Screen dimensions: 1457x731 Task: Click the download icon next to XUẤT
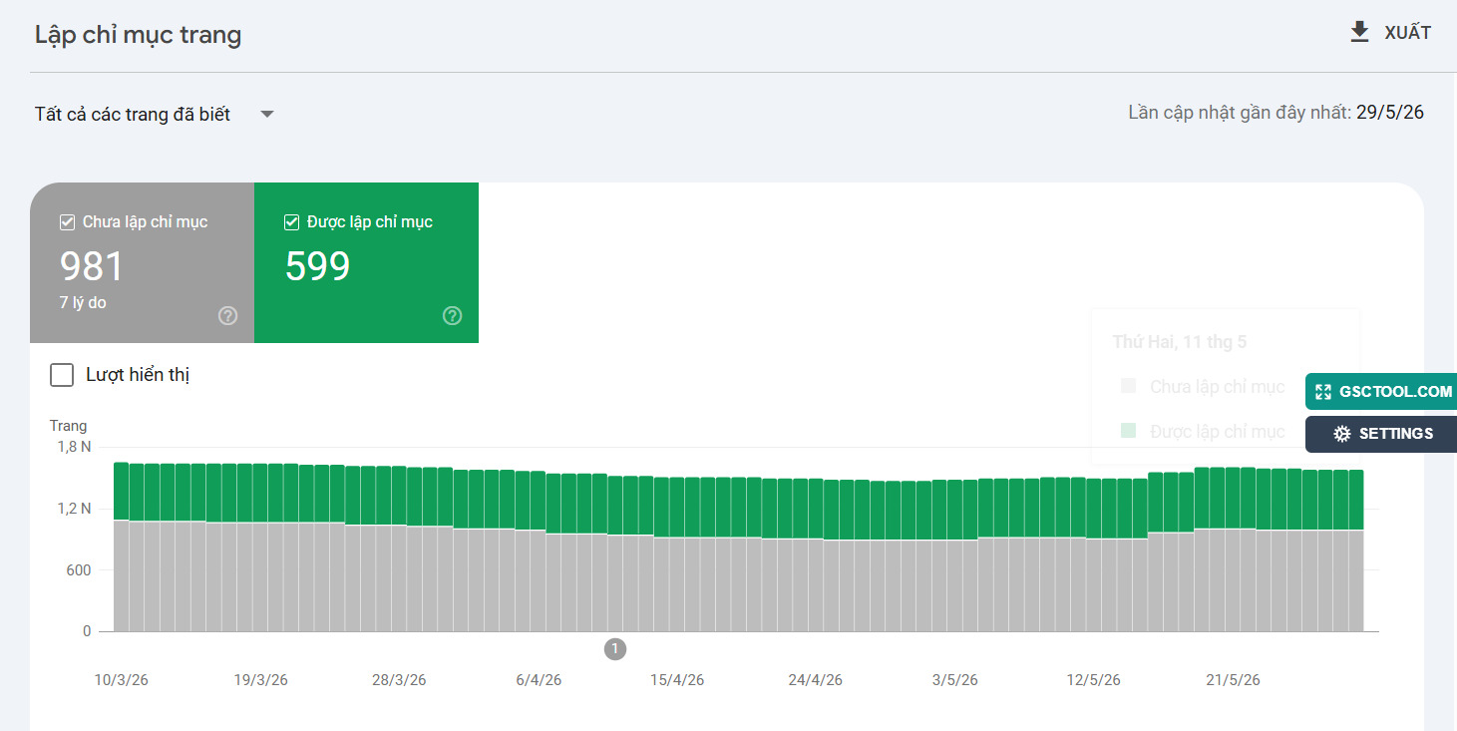click(1359, 33)
